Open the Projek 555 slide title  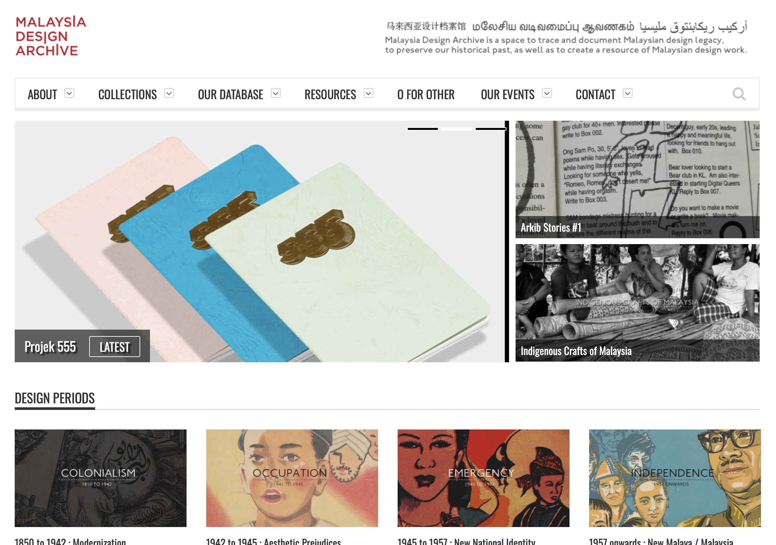50,347
